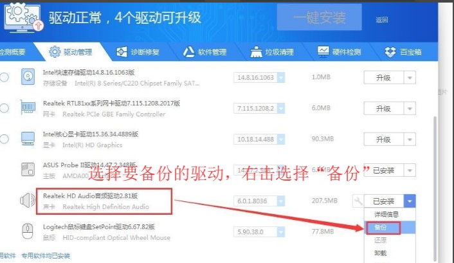
Task: Open version dropdown 5.90.38.0
Action: pyautogui.click(x=281, y=232)
